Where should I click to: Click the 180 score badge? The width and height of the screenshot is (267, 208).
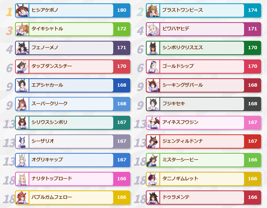(122, 10)
